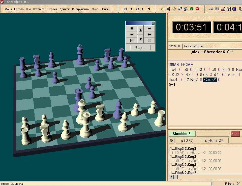Image resolution: width=242 pixels, height=186 pixels.
Task: Click the purple flip-sides arrow icon
Action: pos(168,9)
